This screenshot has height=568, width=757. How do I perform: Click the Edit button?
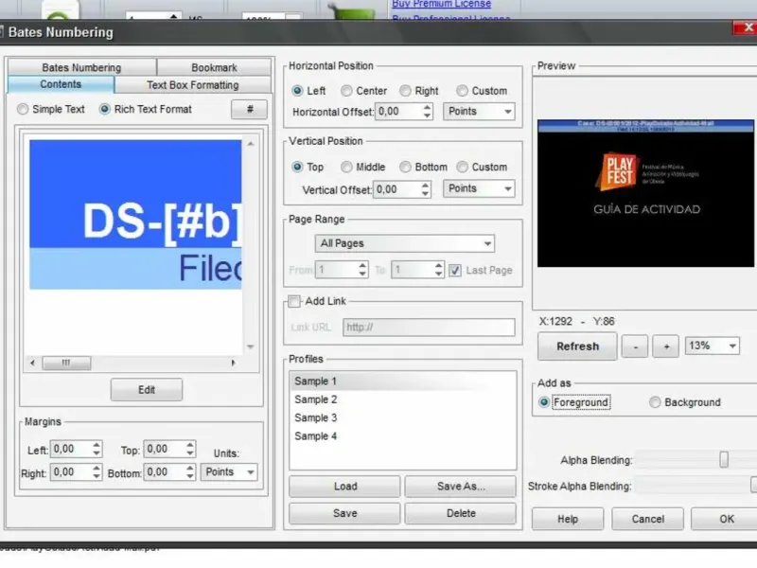pos(147,390)
